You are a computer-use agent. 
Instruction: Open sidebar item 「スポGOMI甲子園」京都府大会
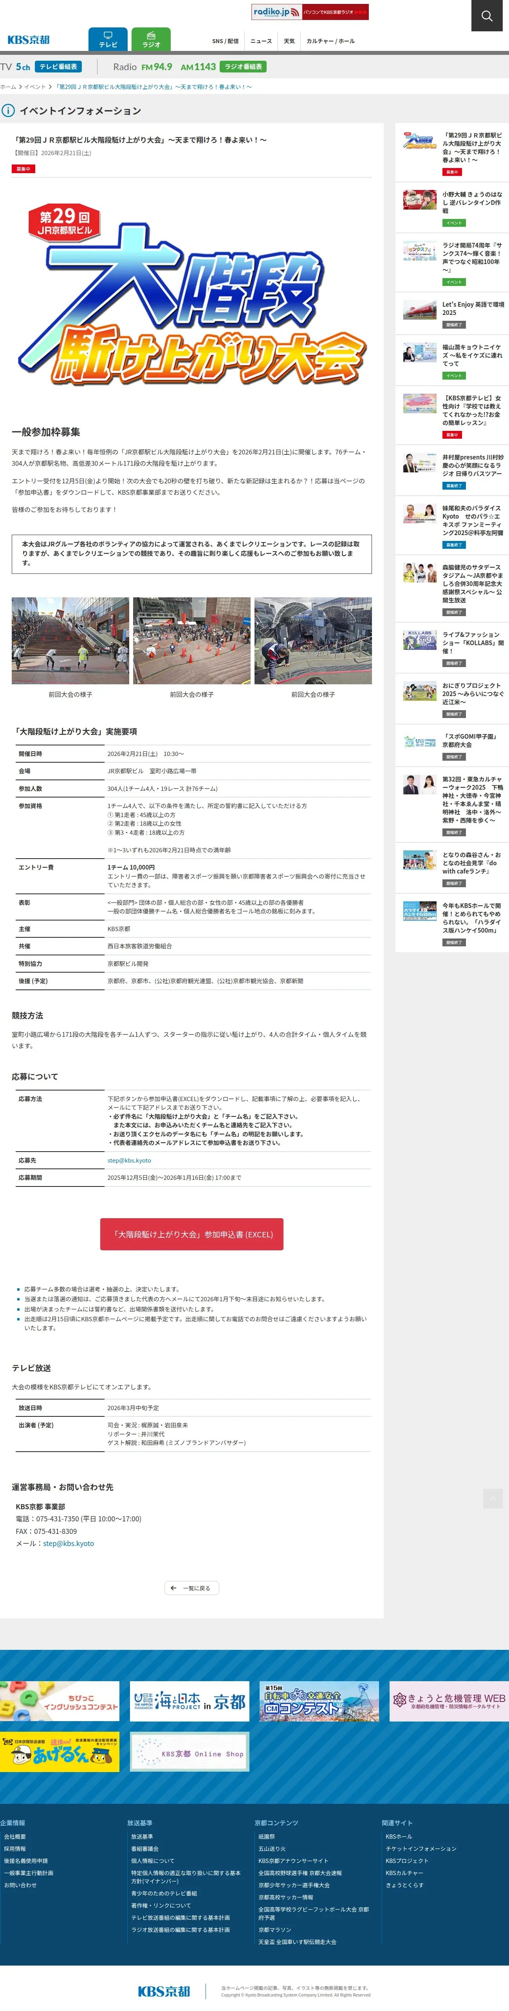coord(469,740)
